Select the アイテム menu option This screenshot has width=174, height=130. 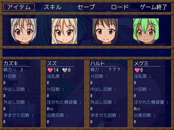(19, 7)
